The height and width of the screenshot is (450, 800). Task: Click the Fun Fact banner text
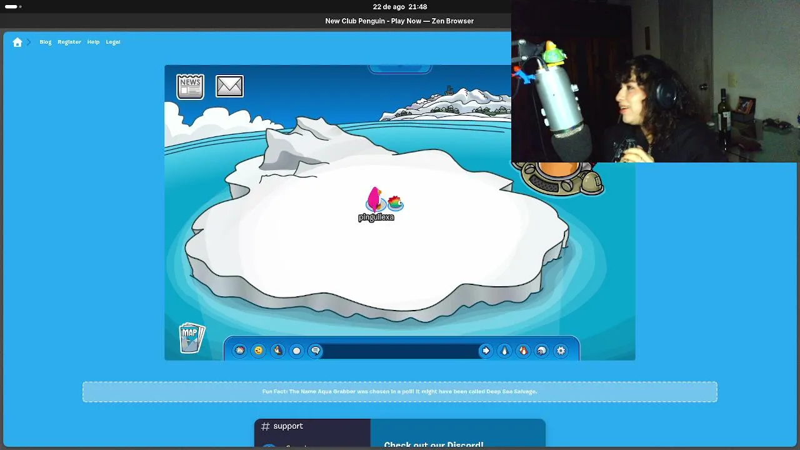(x=400, y=392)
